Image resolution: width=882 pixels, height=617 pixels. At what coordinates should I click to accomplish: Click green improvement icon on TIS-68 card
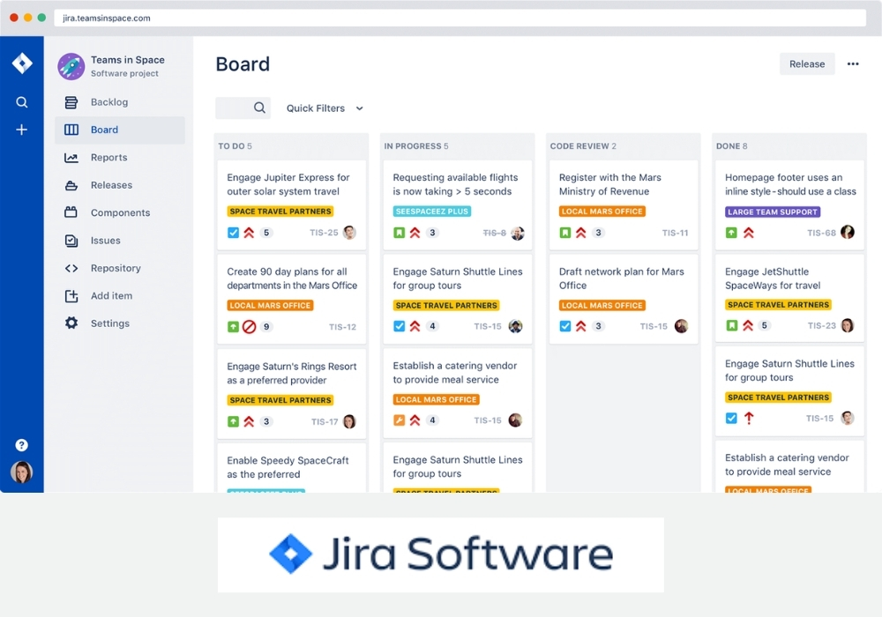[731, 233]
